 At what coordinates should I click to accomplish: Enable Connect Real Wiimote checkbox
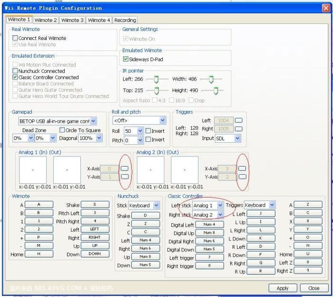15,38
